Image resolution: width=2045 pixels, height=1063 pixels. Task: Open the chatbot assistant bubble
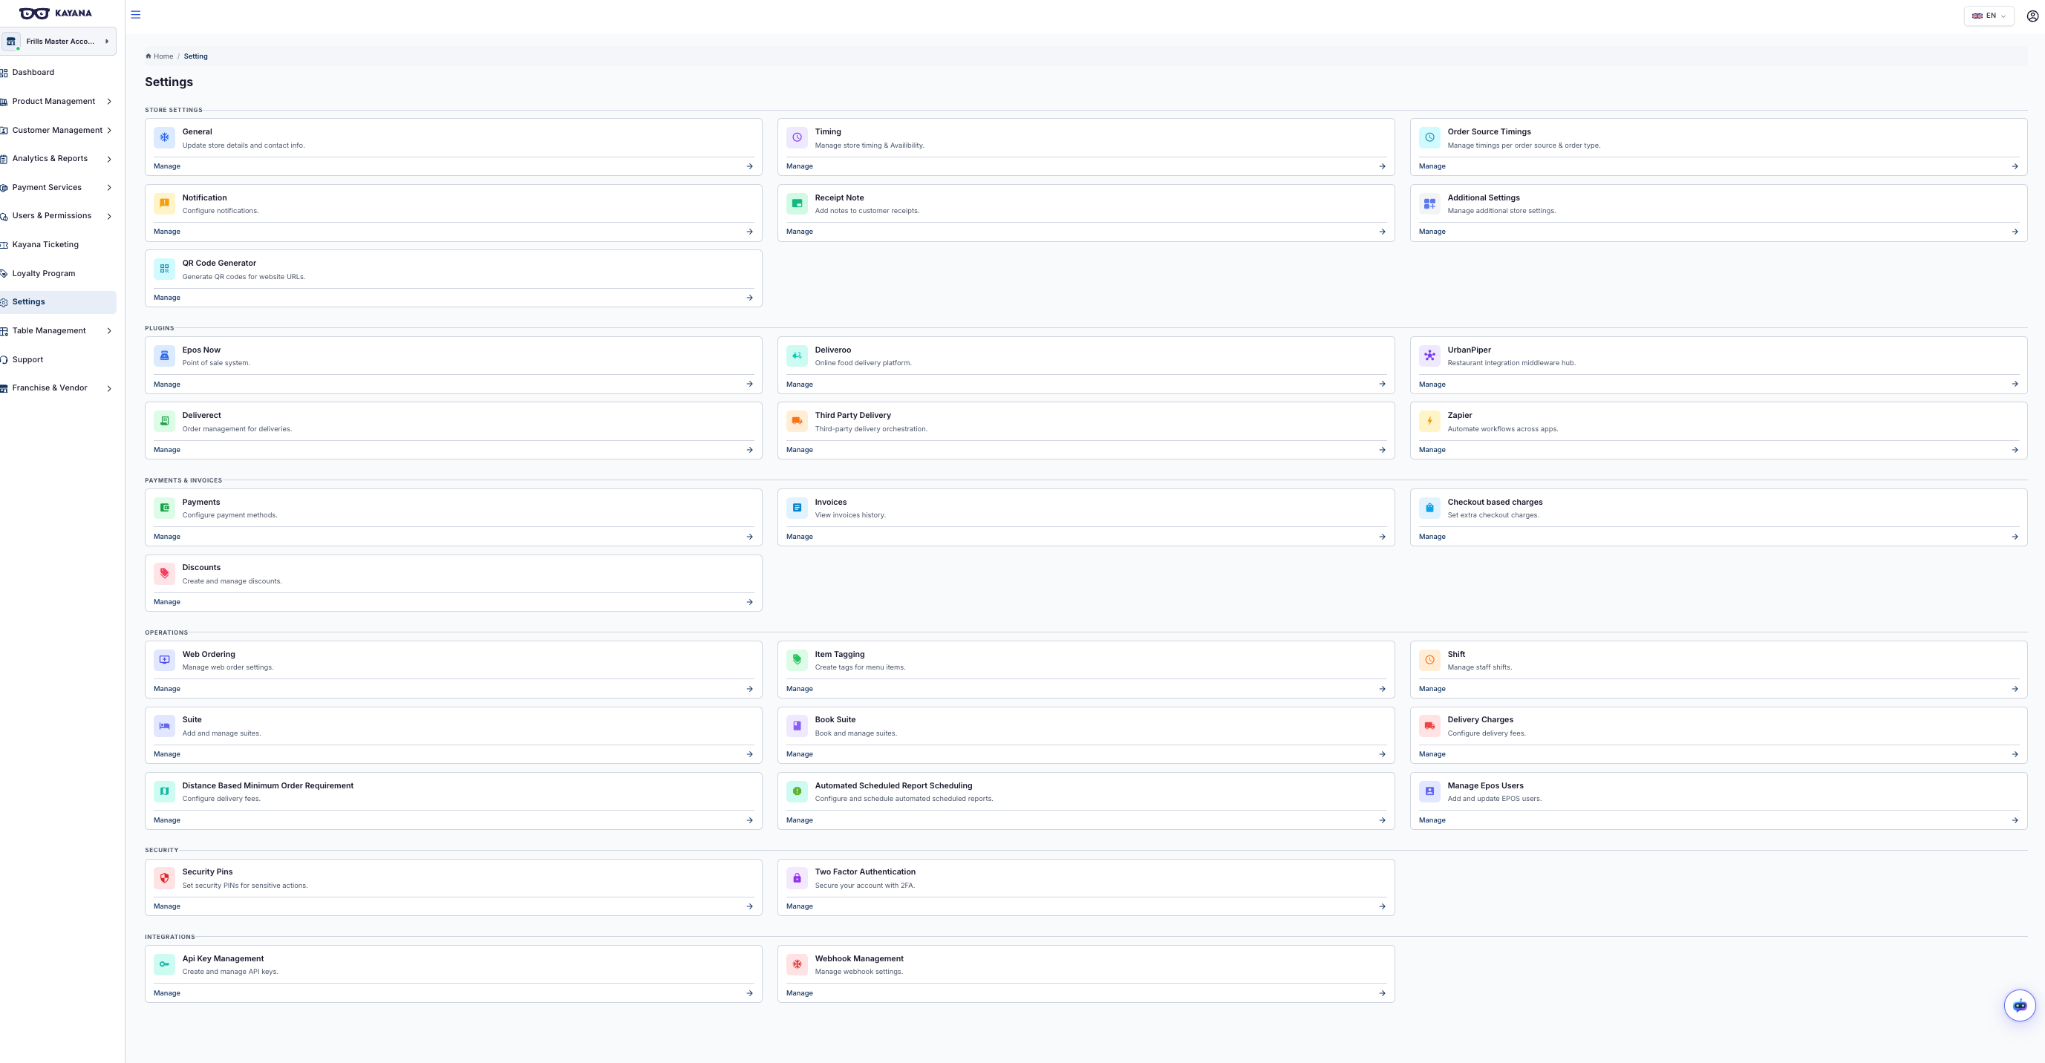2020,1006
